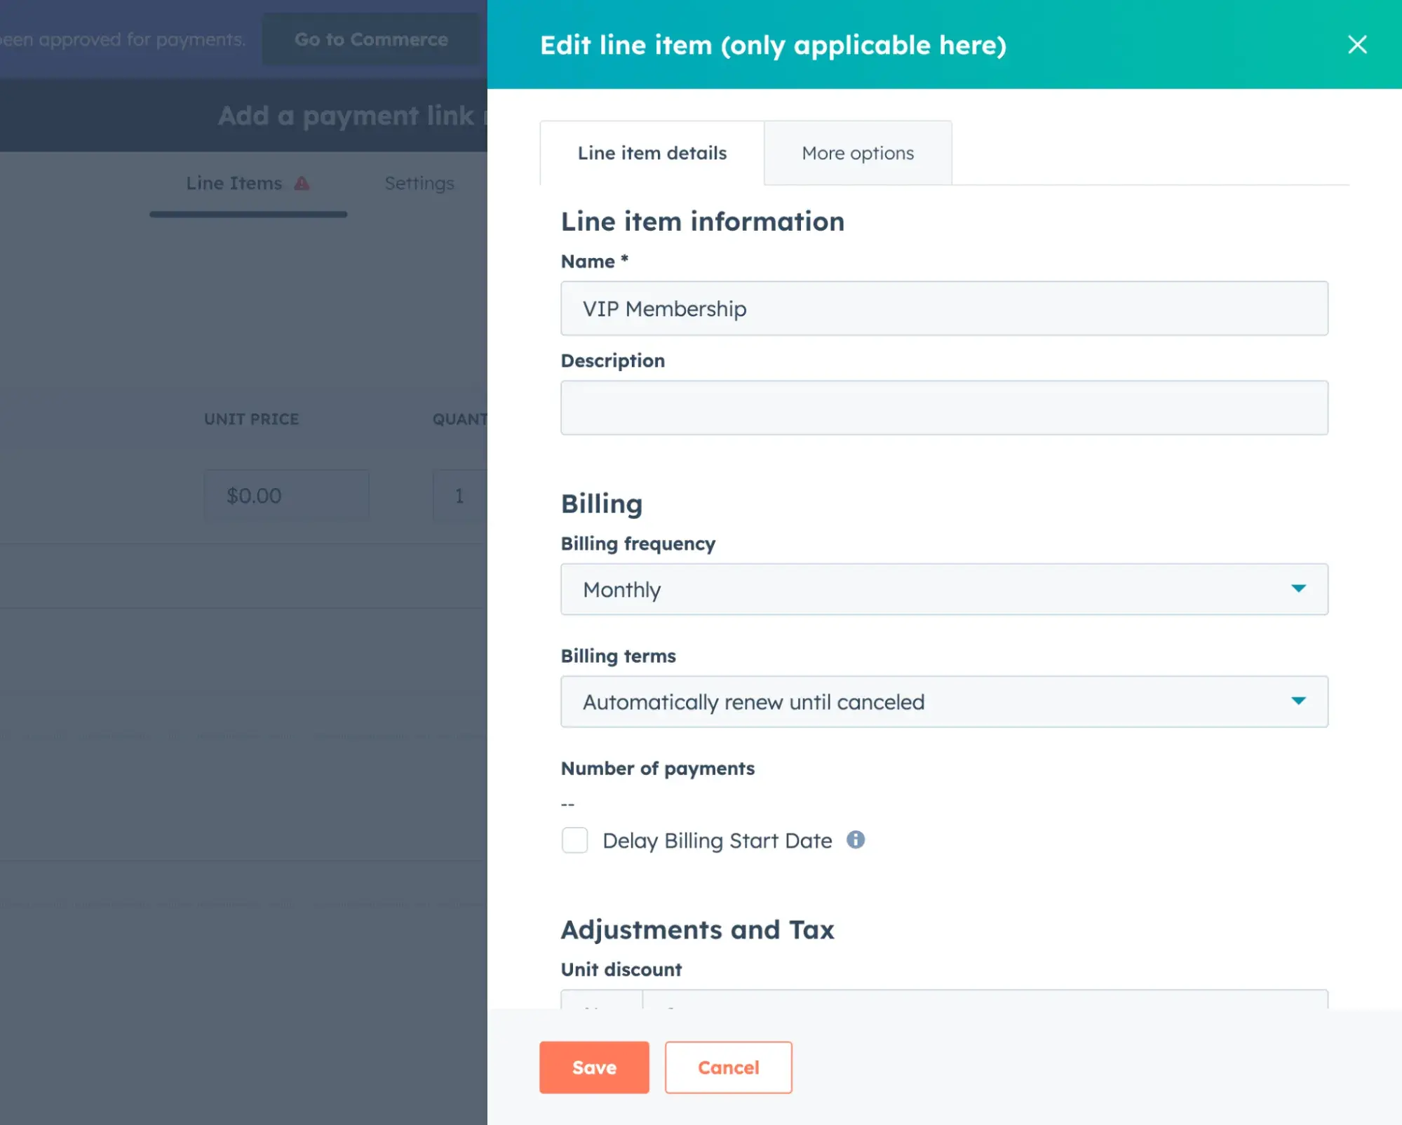Image resolution: width=1402 pixels, height=1125 pixels.
Task: Click the Cancel button
Action: (728, 1067)
